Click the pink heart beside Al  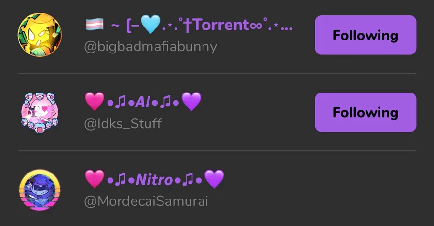point(95,102)
